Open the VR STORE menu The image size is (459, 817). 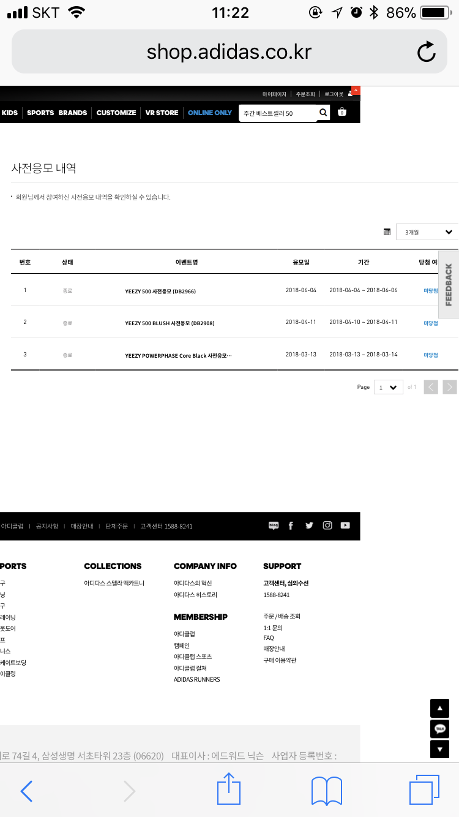(x=162, y=113)
